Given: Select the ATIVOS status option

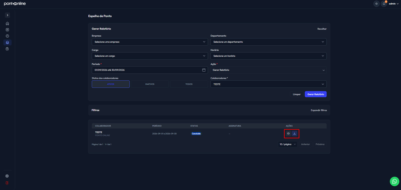Looking at the screenshot, I should (x=111, y=84).
